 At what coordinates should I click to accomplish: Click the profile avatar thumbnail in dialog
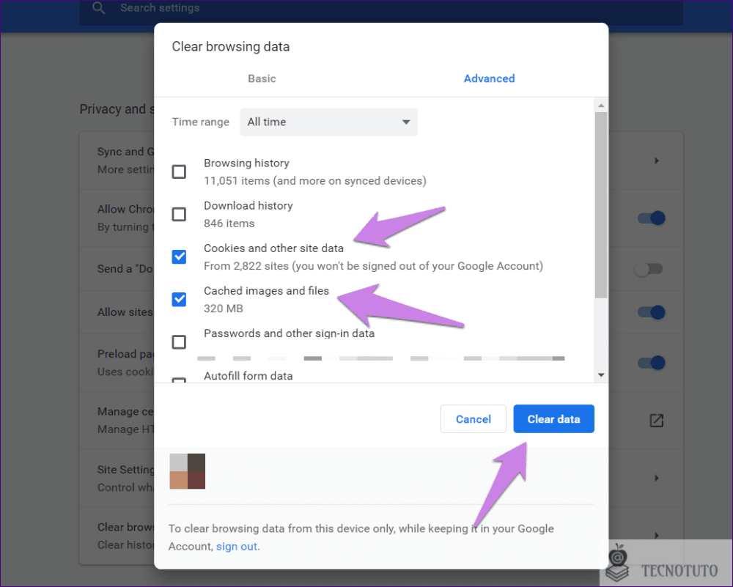188,471
